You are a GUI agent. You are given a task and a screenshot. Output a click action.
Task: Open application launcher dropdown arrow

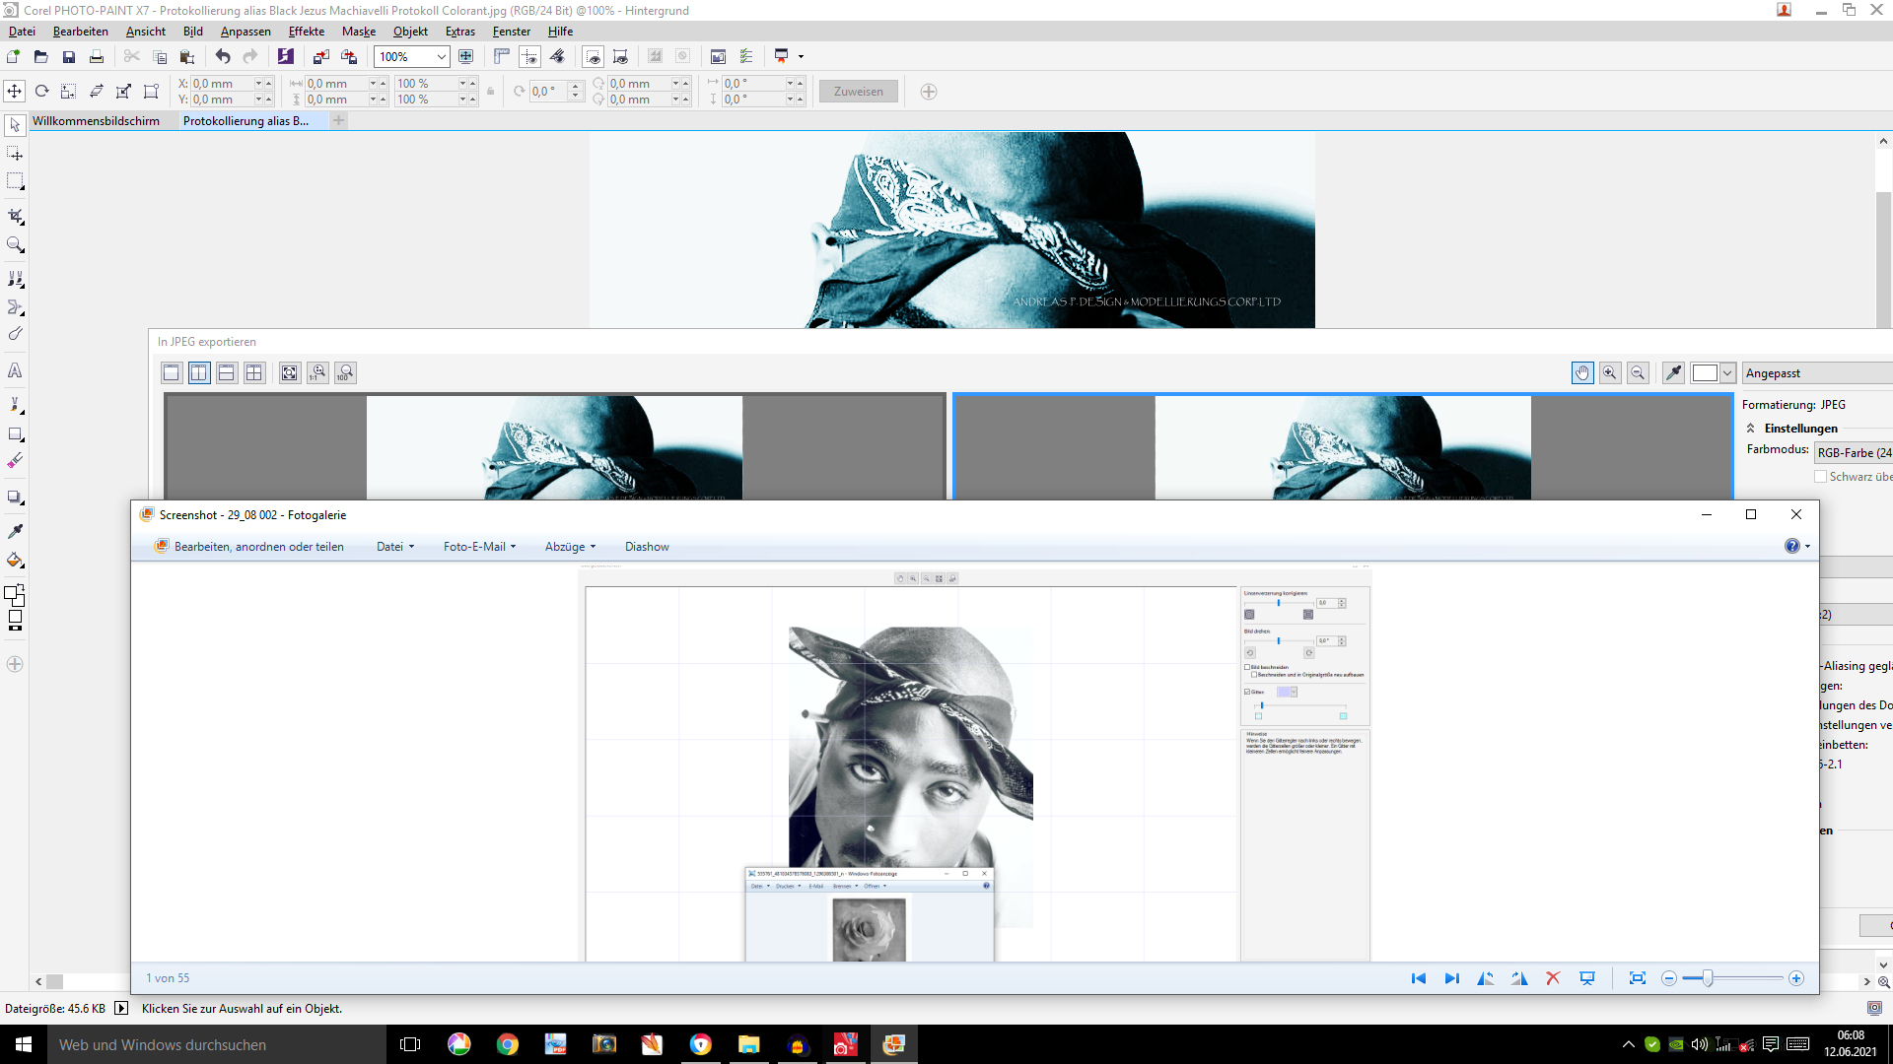tap(801, 57)
